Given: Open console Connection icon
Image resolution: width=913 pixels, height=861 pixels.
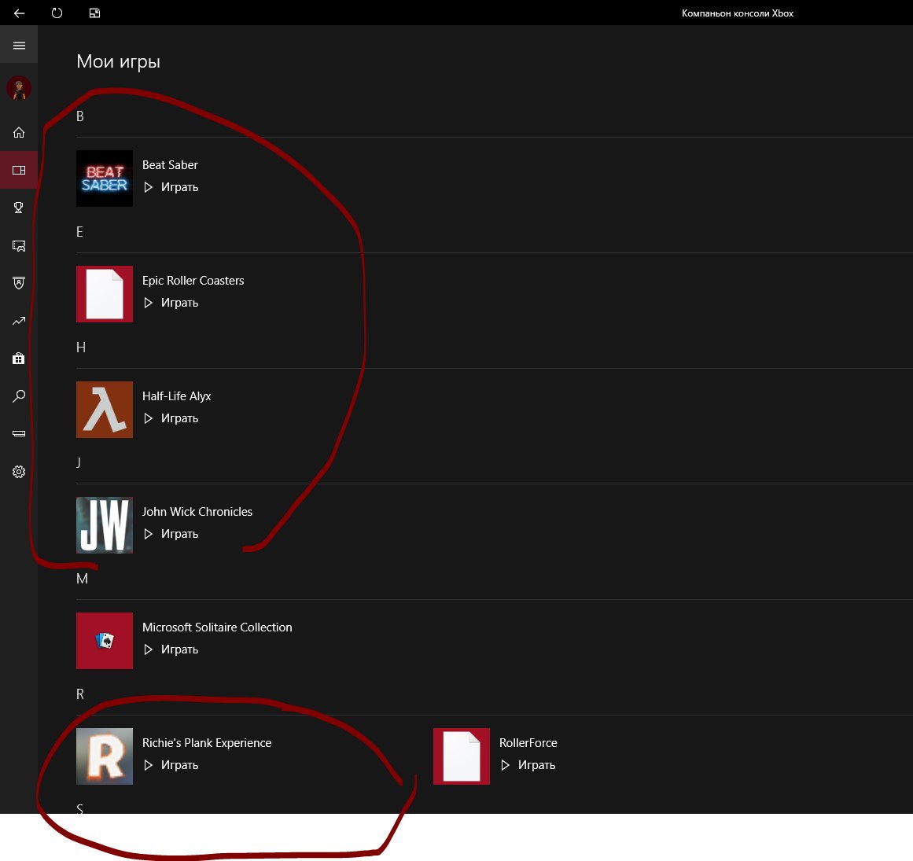Looking at the screenshot, I should click(19, 434).
